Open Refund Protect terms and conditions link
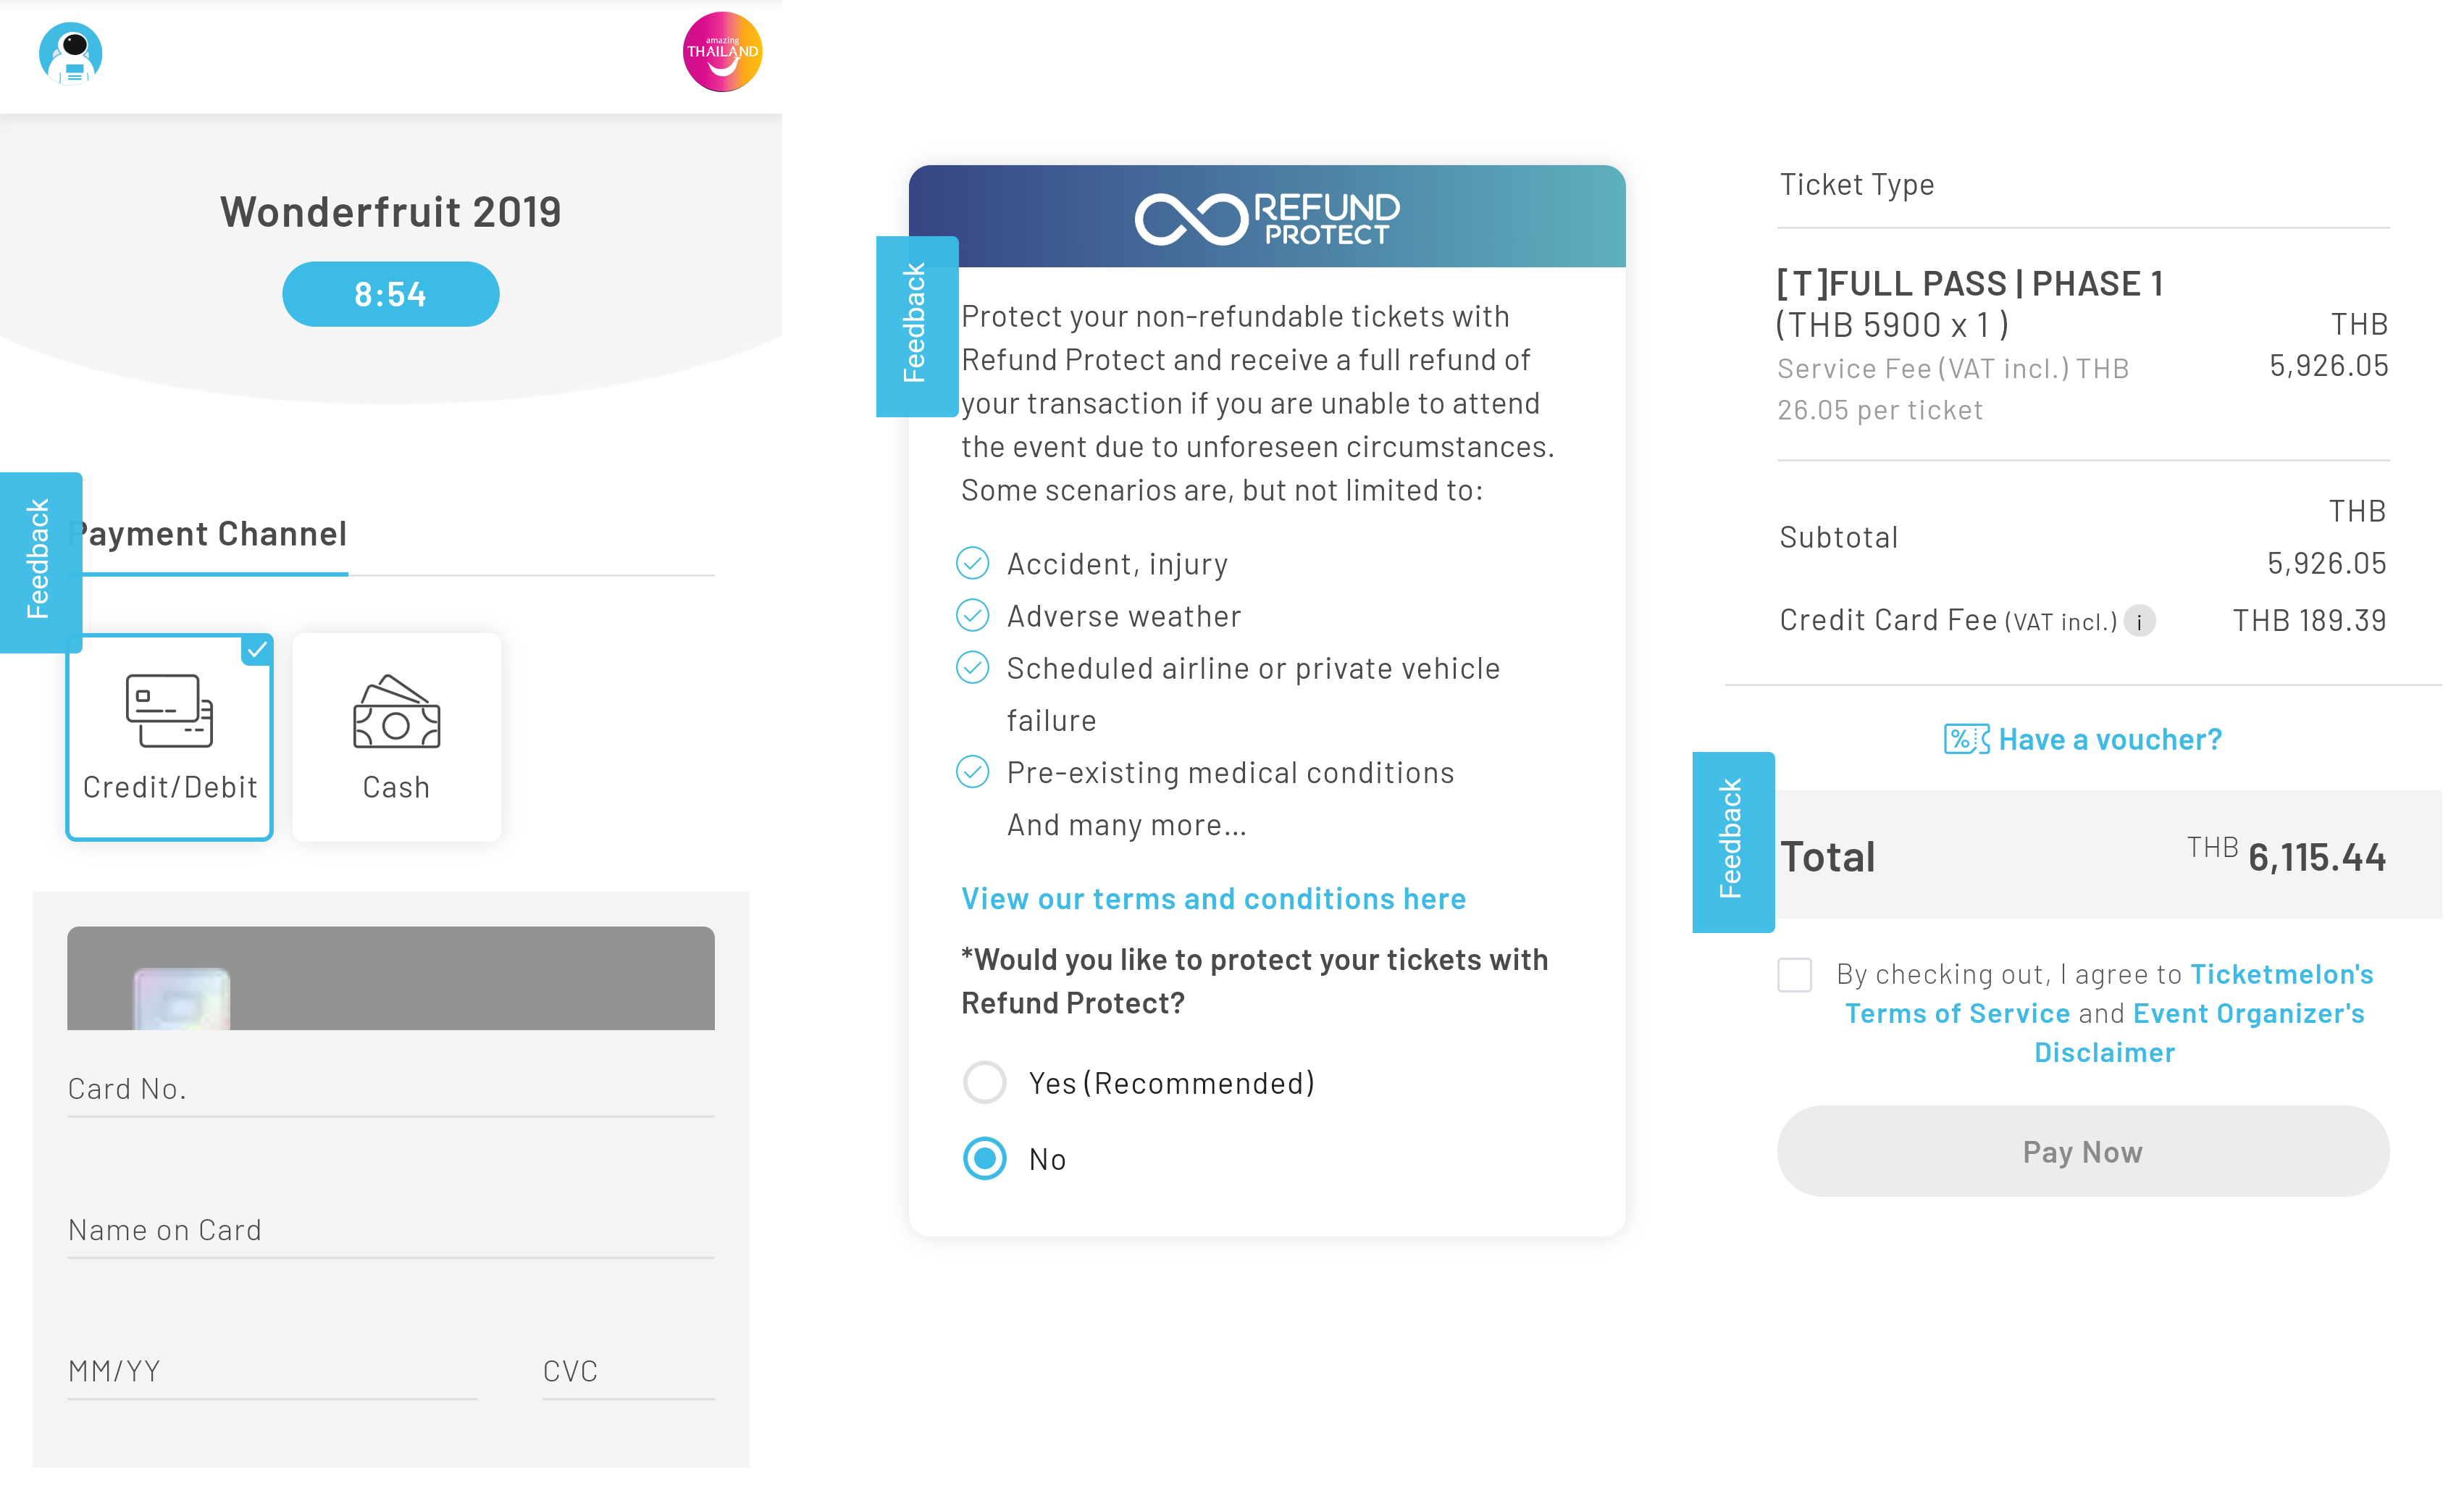Screen dimensions: 2464x1501 (1213, 898)
